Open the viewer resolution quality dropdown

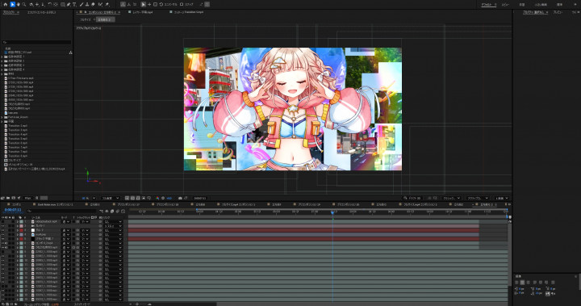(111, 198)
